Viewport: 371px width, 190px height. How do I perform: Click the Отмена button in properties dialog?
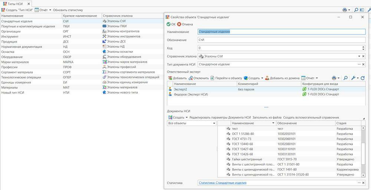(185, 24)
